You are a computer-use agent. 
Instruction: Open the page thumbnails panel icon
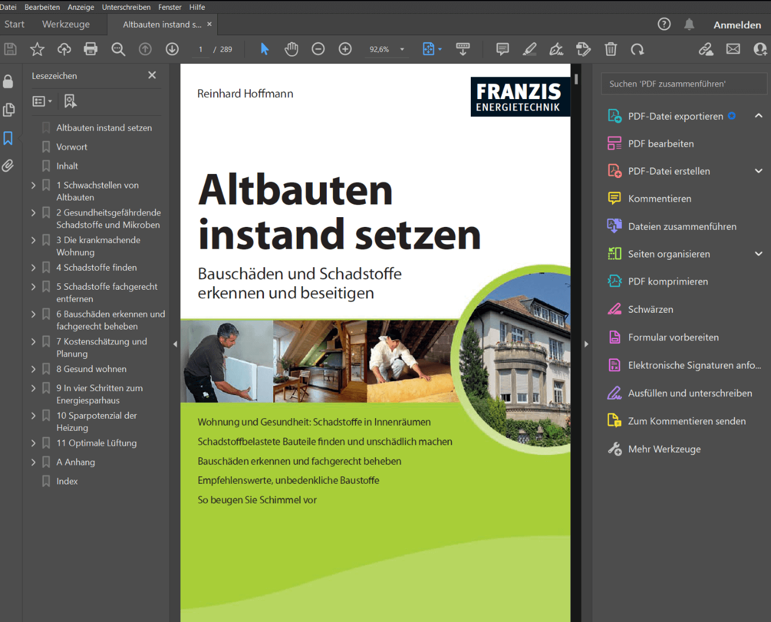(9, 109)
